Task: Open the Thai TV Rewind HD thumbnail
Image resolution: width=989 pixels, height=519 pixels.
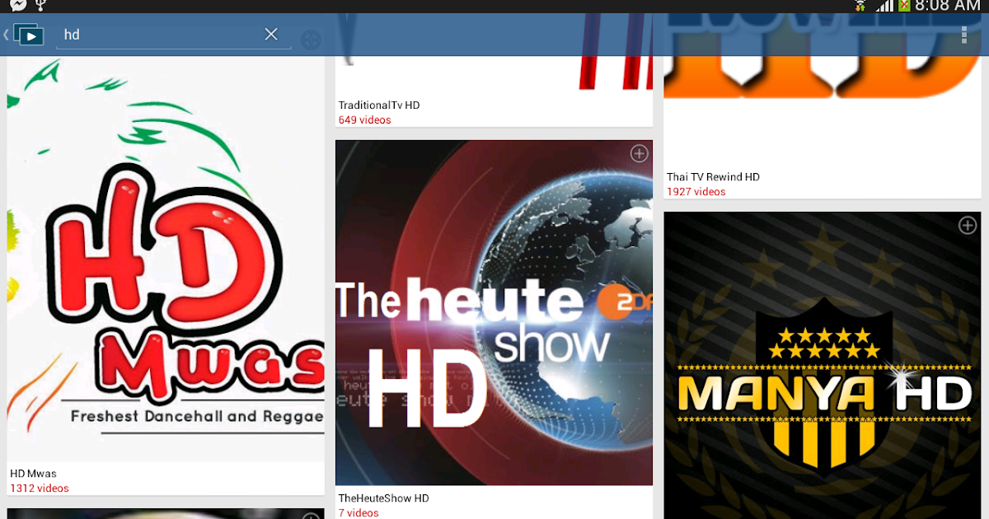Action: [x=823, y=110]
